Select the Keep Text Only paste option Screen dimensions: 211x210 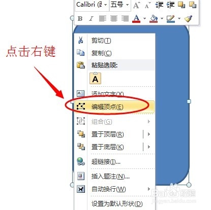click(95, 78)
